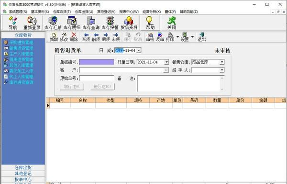The height and width of the screenshot is (184, 287).
Task: Click the 备注 scrollbar down arrow
Action: [x=222, y=89]
